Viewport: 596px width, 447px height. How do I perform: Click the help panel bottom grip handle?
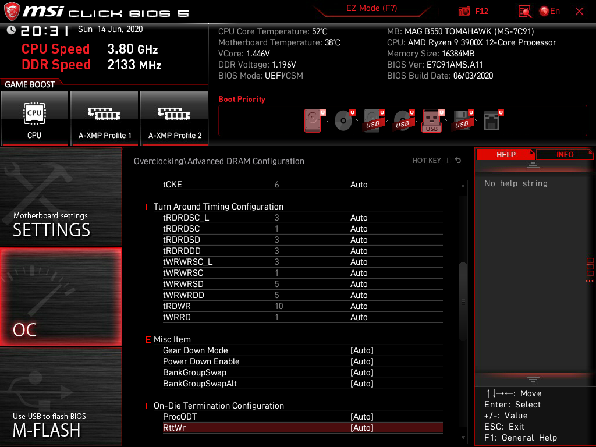coord(533,379)
